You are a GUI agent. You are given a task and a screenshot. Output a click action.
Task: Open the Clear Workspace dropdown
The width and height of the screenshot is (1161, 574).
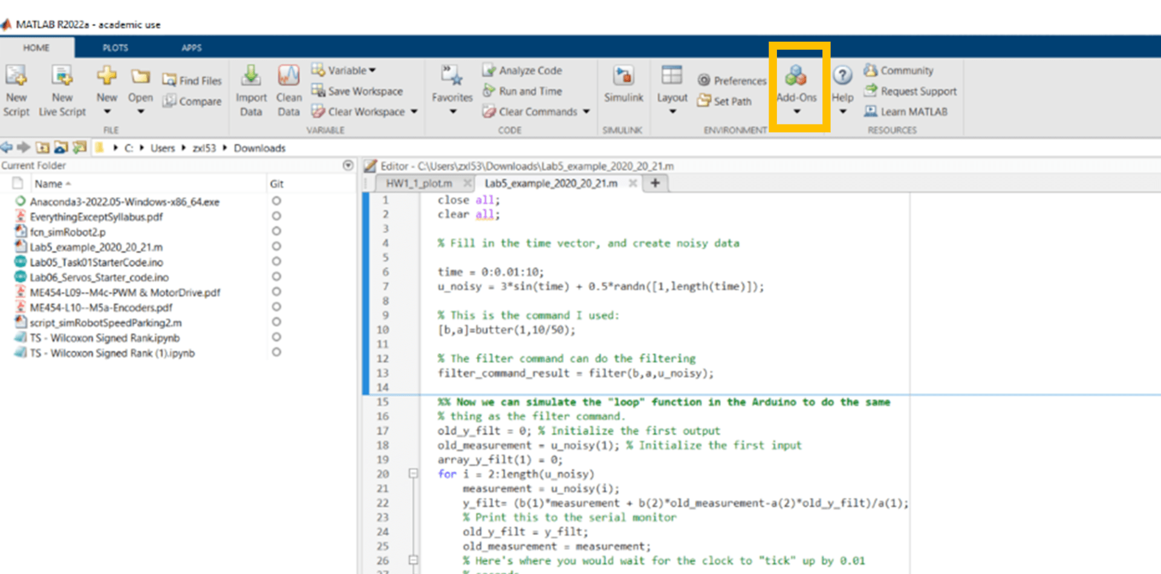pos(414,112)
